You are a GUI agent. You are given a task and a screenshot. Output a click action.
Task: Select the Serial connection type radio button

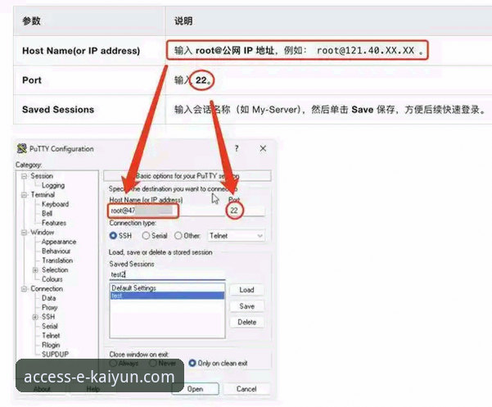(x=146, y=235)
